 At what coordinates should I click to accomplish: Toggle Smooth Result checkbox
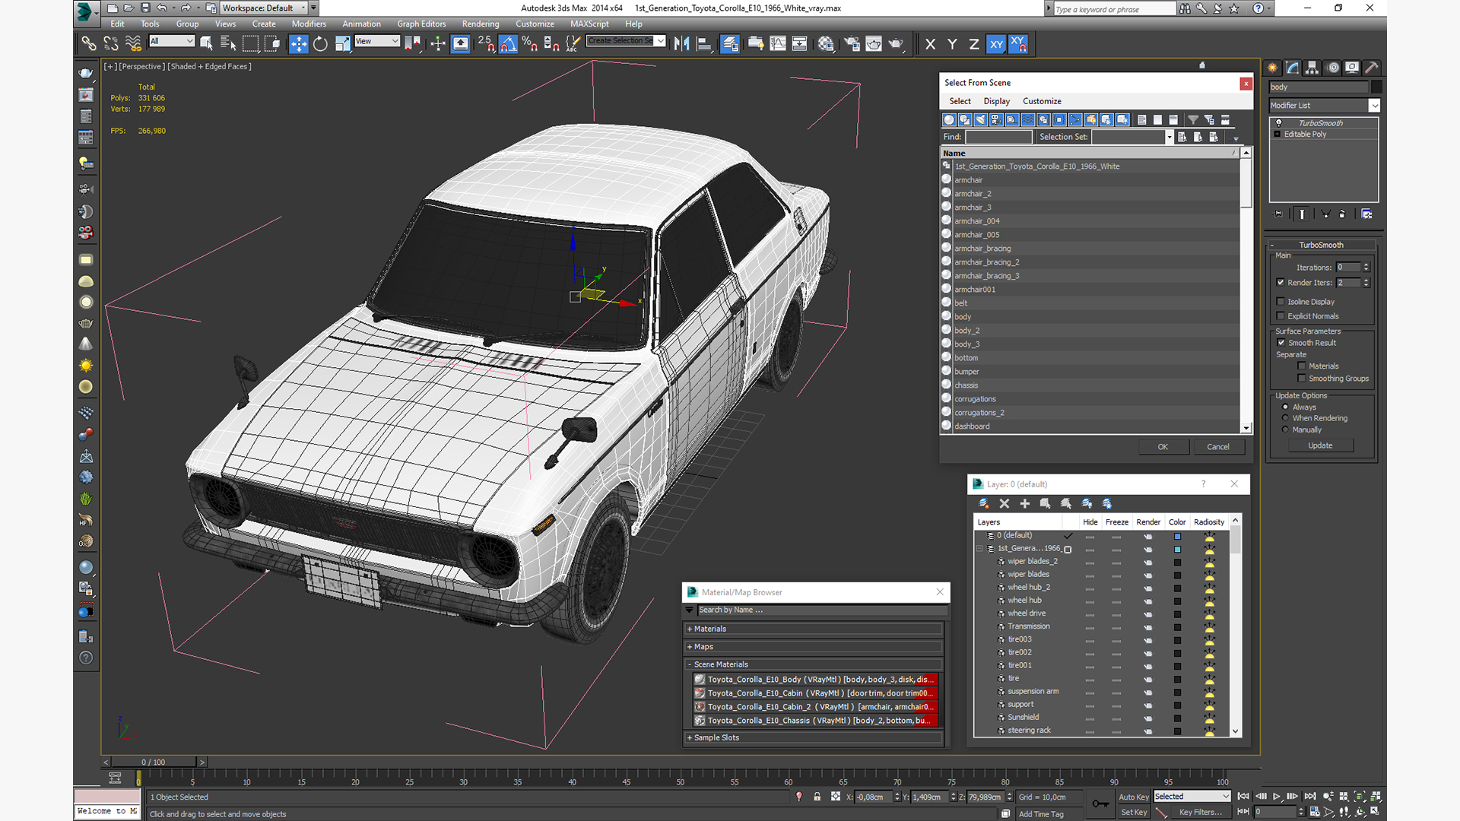pos(1281,343)
